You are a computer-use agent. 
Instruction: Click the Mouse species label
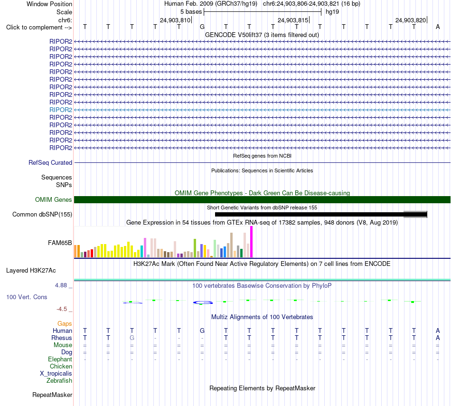[x=63, y=345]
